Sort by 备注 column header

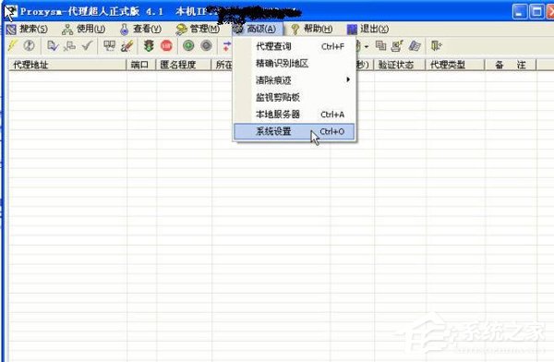(x=511, y=65)
